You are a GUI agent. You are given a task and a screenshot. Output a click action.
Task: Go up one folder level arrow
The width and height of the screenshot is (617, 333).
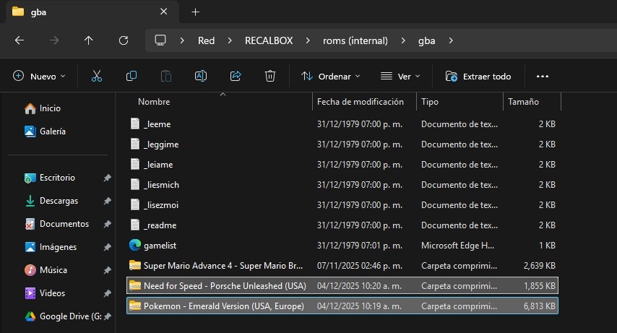tap(89, 40)
